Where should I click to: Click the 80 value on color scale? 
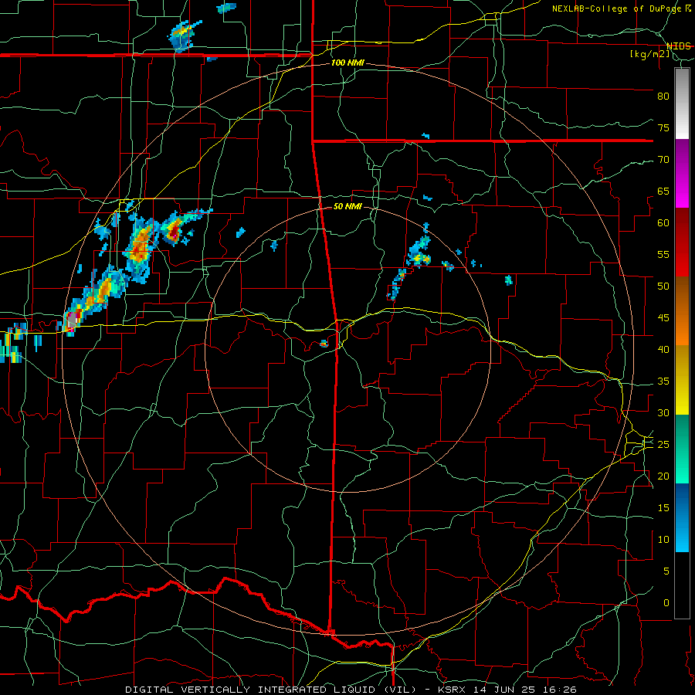pyautogui.click(x=663, y=97)
